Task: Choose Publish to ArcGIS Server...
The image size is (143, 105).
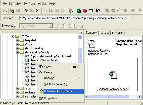Action: (61, 91)
